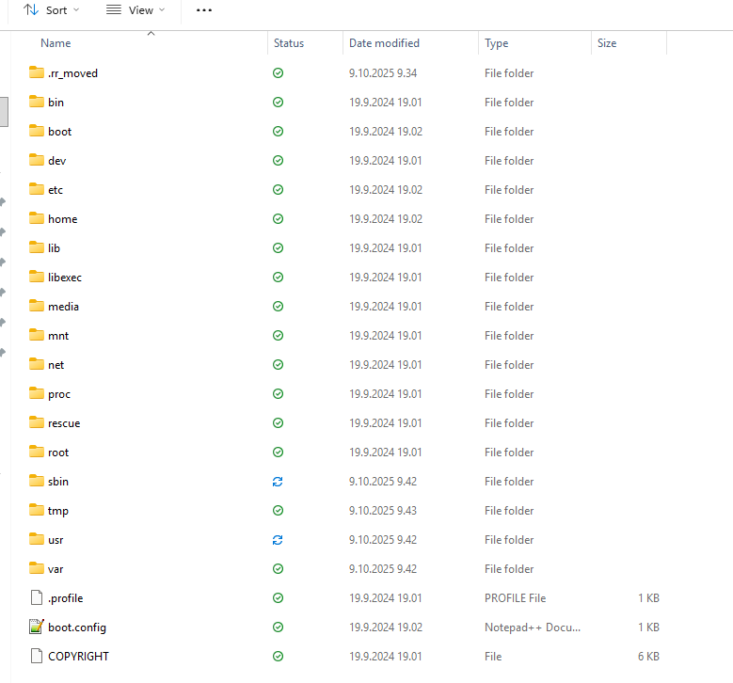
Task: Select the rescue folder row
Action: [x=64, y=423]
